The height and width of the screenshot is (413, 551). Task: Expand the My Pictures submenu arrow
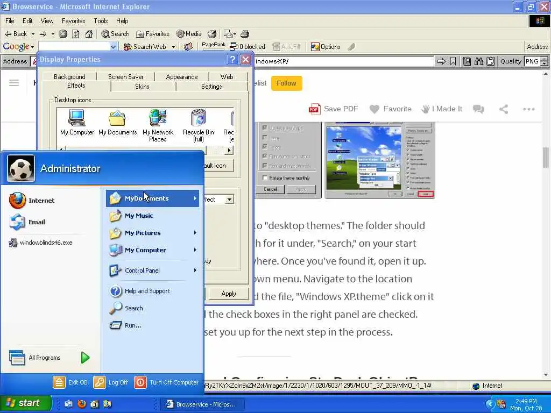(195, 233)
